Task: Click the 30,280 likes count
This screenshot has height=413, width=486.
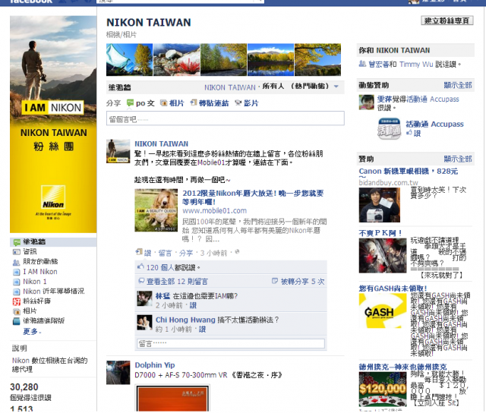Action: click(24, 387)
